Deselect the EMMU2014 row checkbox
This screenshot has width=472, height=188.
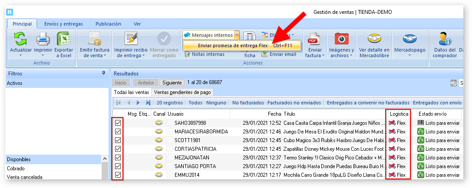[118, 175]
